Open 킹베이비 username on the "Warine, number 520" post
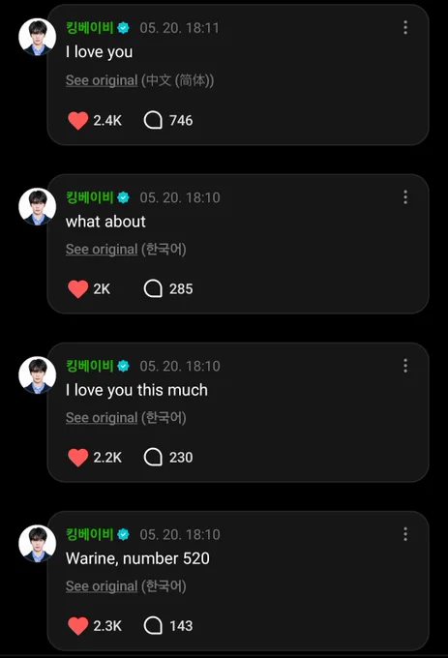The image size is (448, 658). [x=90, y=534]
